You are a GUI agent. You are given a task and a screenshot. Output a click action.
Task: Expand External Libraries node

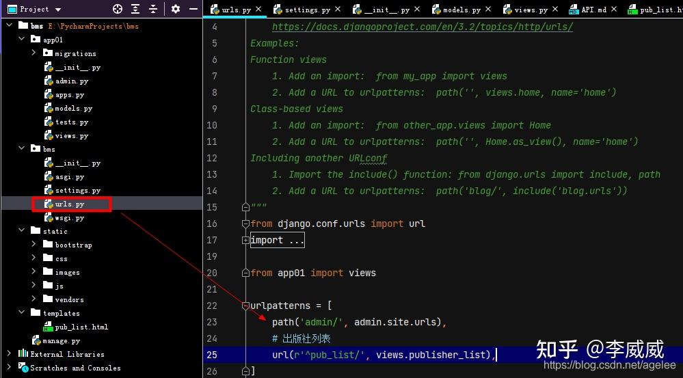[9, 353]
